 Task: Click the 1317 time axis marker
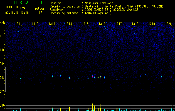[x=119, y=24]
